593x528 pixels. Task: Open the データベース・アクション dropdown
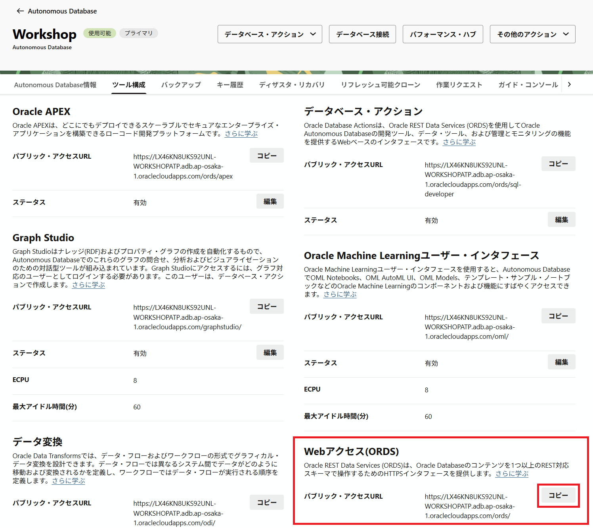[x=270, y=35]
